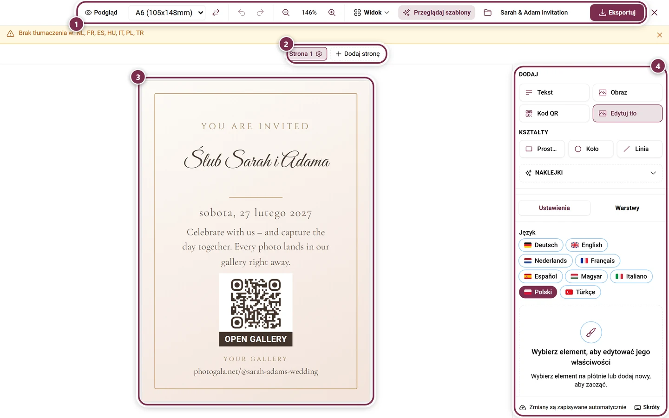Swap page orientation with the arrows icon

point(216,13)
